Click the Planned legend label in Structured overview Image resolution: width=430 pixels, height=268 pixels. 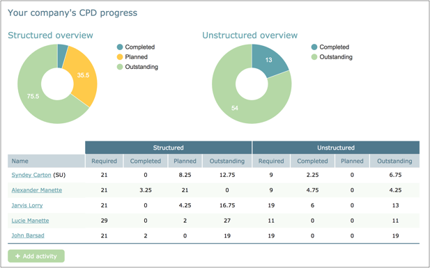tap(137, 57)
